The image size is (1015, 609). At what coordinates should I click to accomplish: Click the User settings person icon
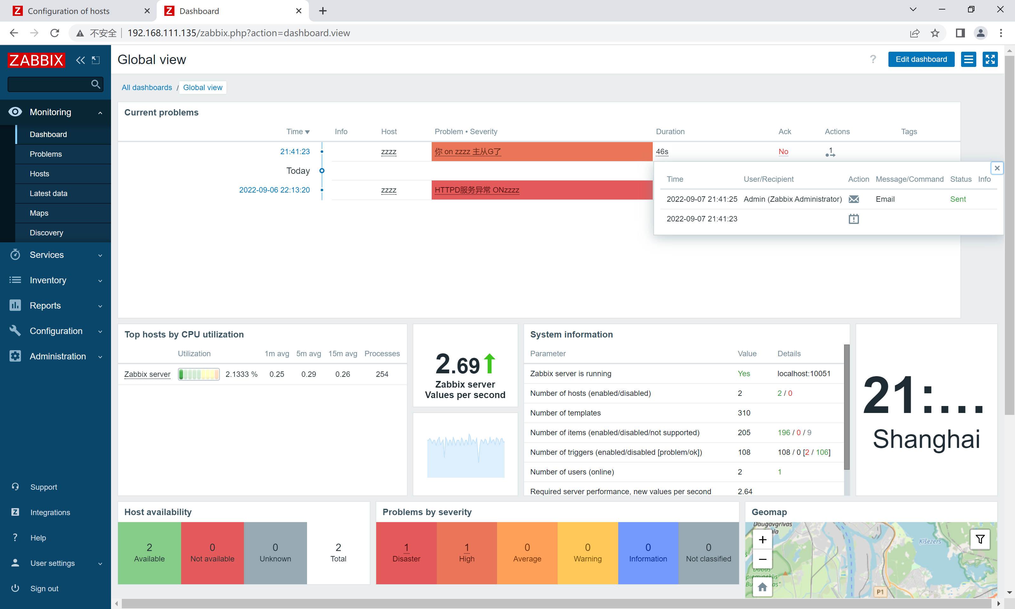15,563
